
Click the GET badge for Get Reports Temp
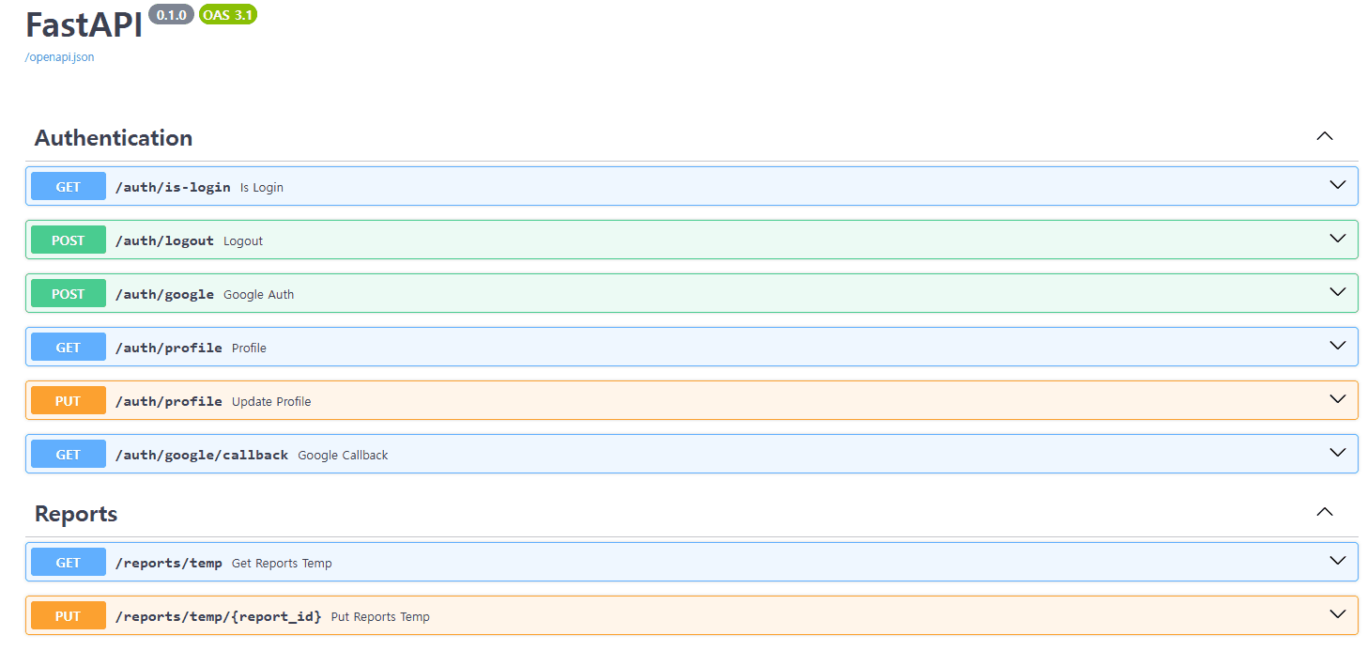69,563
